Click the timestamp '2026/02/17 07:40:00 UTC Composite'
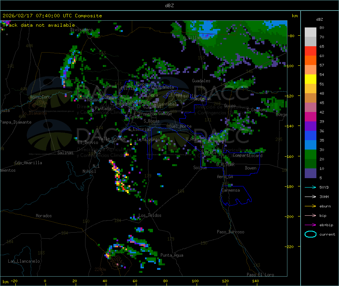The image size is (339, 286). [52, 16]
